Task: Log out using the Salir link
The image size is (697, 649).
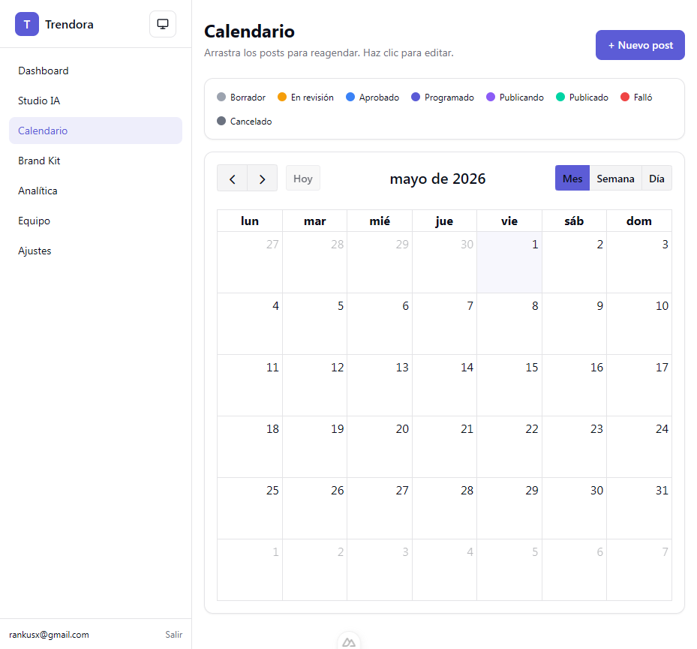Action: pos(174,634)
